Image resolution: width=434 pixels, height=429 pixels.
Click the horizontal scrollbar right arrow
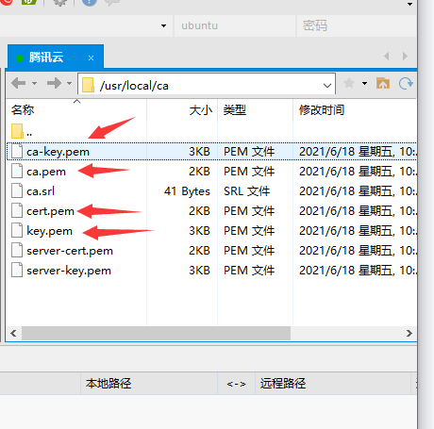coord(409,333)
